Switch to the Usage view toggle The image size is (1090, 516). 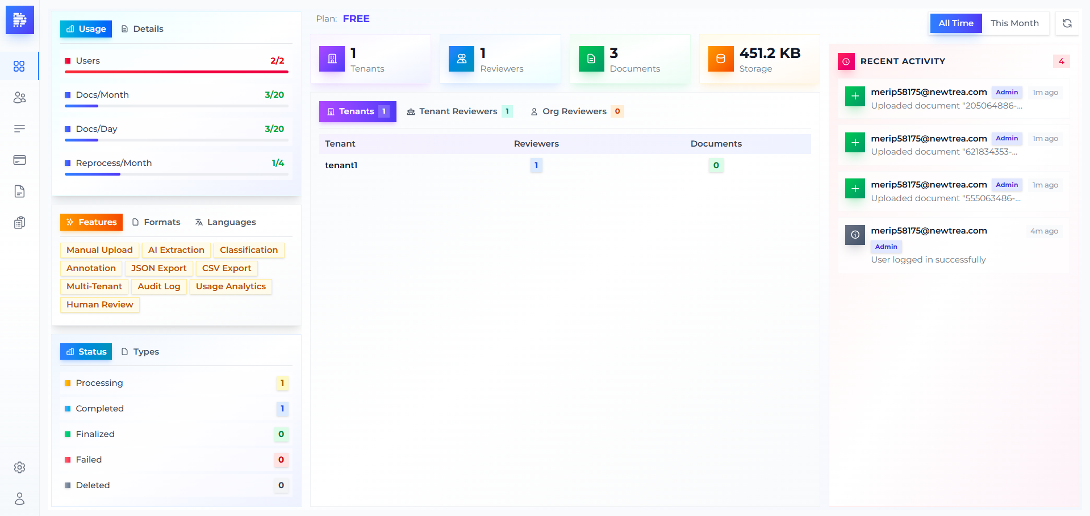pos(86,28)
